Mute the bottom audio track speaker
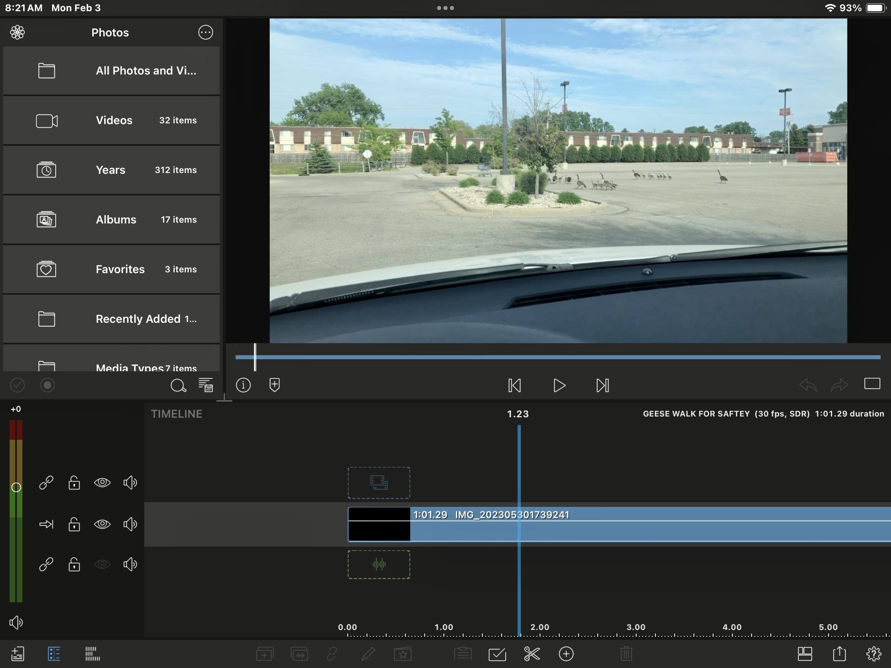The height and width of the screenshot is (668, 891). 130,565
